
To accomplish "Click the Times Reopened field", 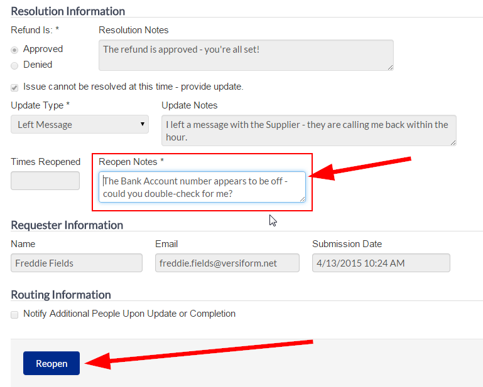I will point(45,181).
